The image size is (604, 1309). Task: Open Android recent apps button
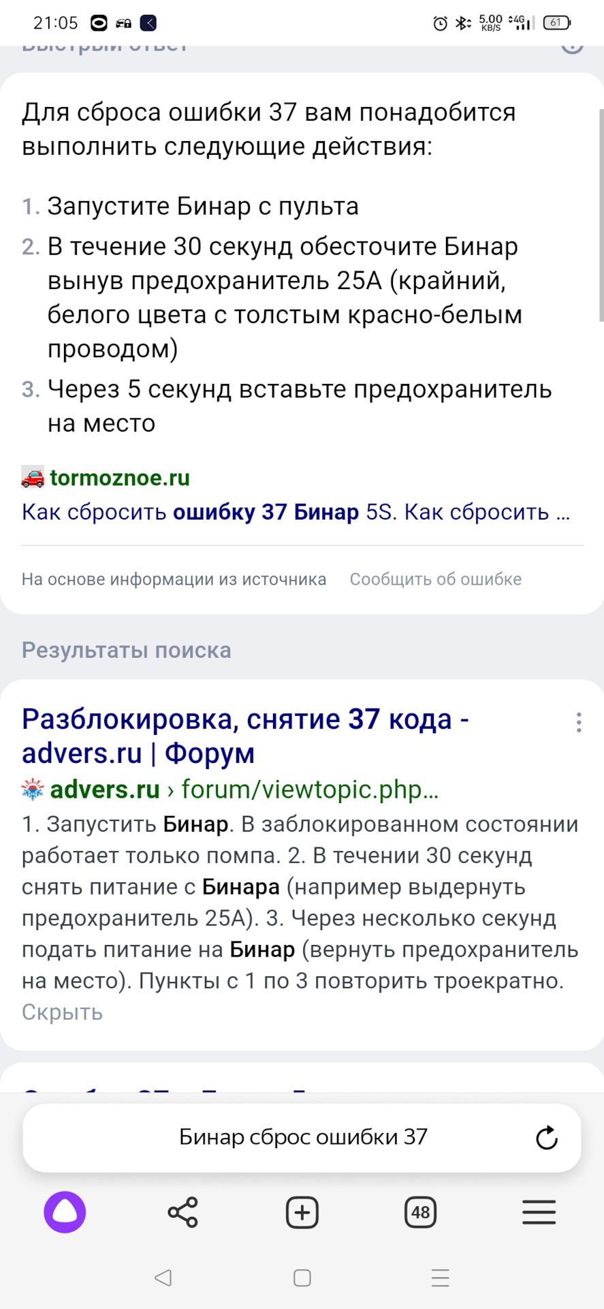tap(441, 1278)
